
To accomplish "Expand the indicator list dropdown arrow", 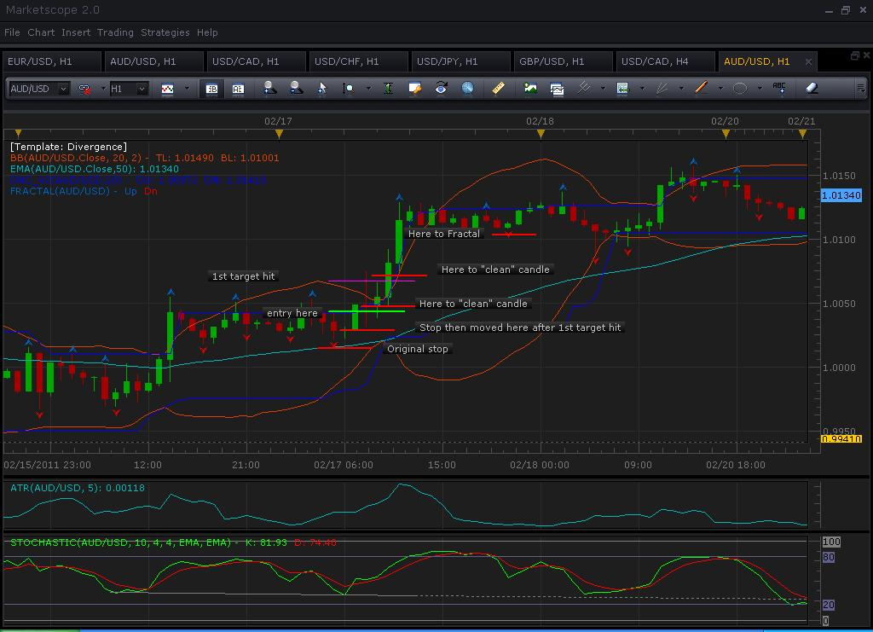I will click(x=642, y=89).
